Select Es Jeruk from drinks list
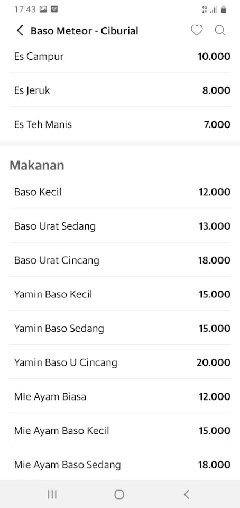Viewport: 240px width, 508px height. click(120, 90)
